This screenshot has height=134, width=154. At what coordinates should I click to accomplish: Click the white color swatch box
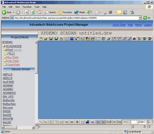pos(134,122)
